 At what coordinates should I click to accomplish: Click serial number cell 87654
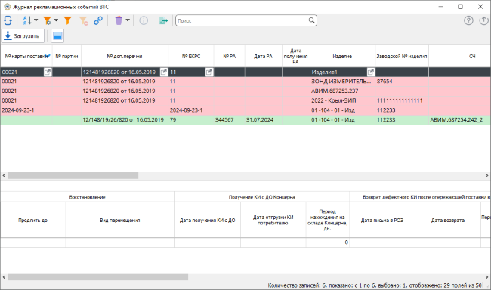402,82
